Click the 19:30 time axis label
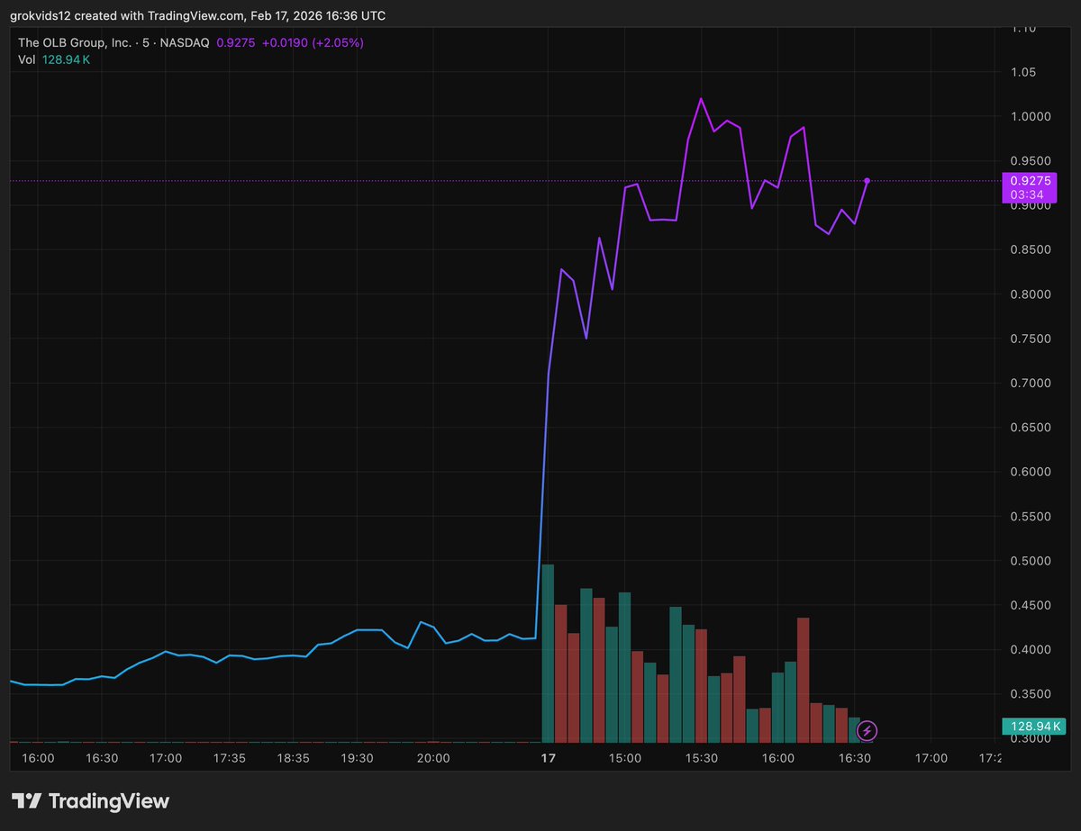1081x831 pixels. pos(357,759)
